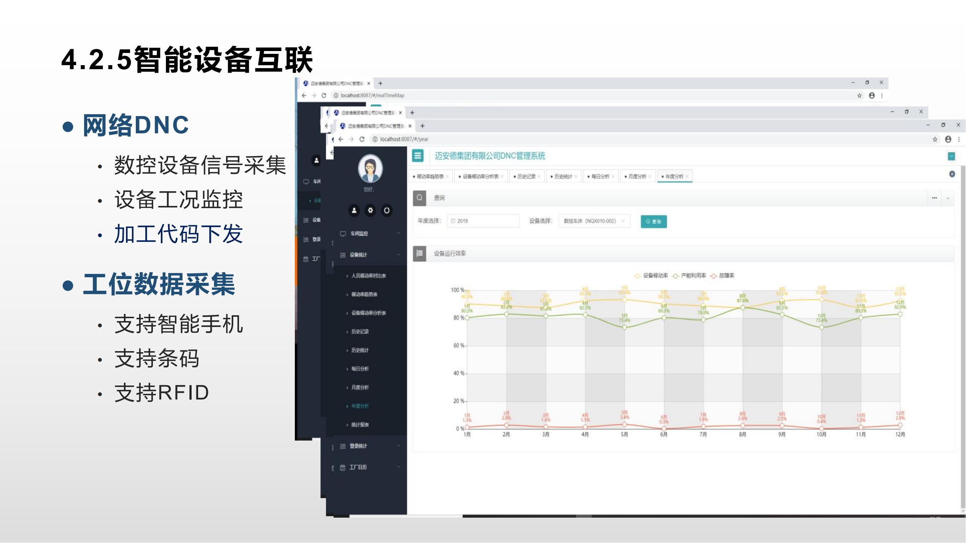
Task: Open the user profile icon below avatar
Action: 354,210
